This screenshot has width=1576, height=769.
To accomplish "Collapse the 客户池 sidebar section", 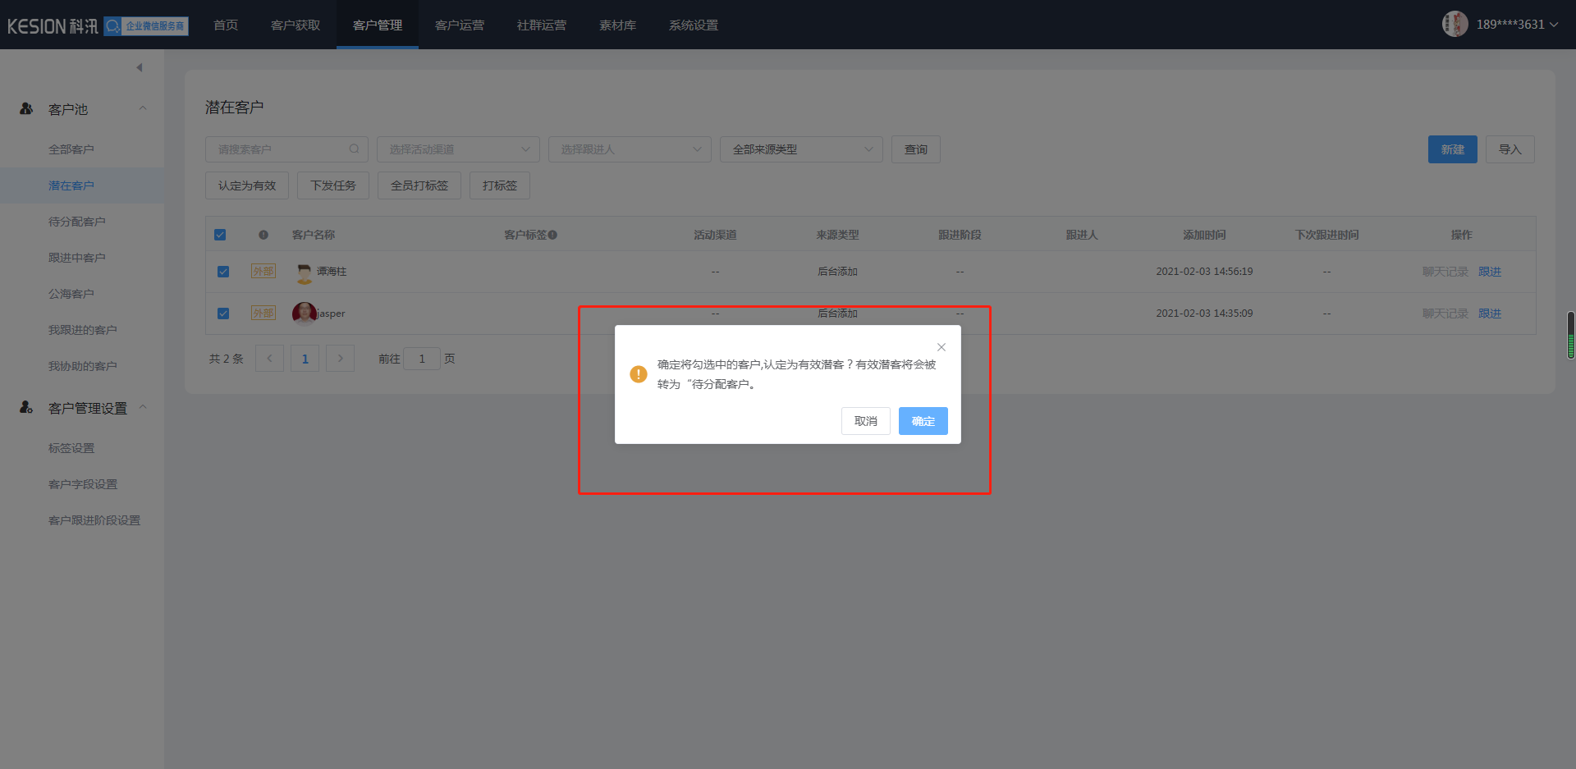I will coord(143,108).
